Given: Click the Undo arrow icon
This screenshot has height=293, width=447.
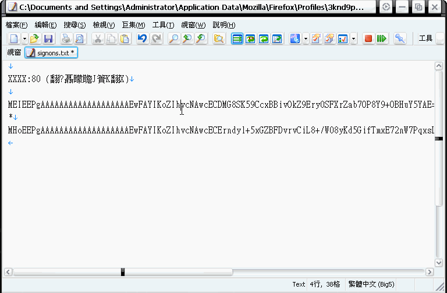Looking at the screenshot, I should (x=142, y=38).
